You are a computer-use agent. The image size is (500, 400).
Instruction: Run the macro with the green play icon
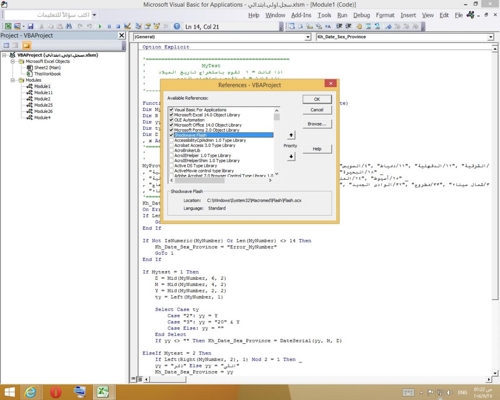[x=100, y=26]
